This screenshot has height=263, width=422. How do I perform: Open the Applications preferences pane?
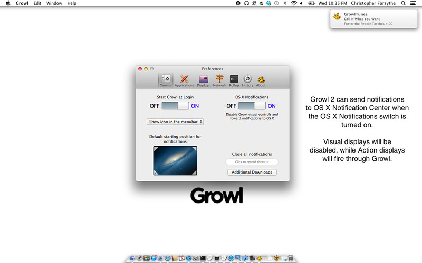184,80
